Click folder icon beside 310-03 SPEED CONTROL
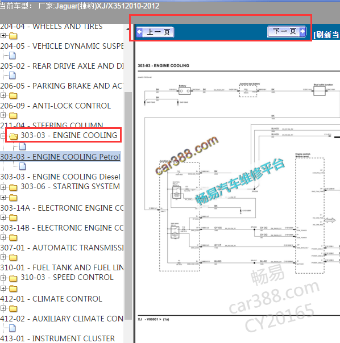340x343 pixels. pos(13,278)
